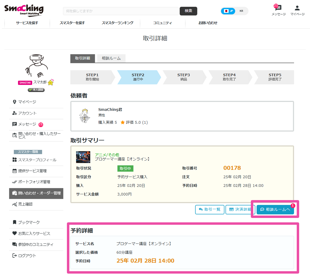Click the 取引一覧 button
This screenshot has height=278, width=310.
tap(210, 209)
